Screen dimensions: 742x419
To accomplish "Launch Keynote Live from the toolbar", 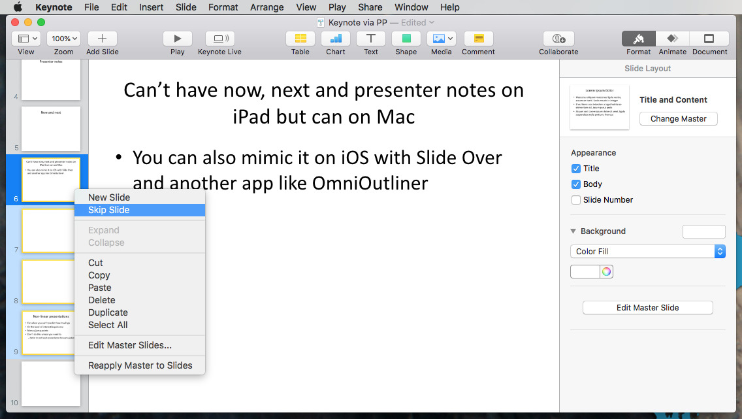I will [220, 39].
